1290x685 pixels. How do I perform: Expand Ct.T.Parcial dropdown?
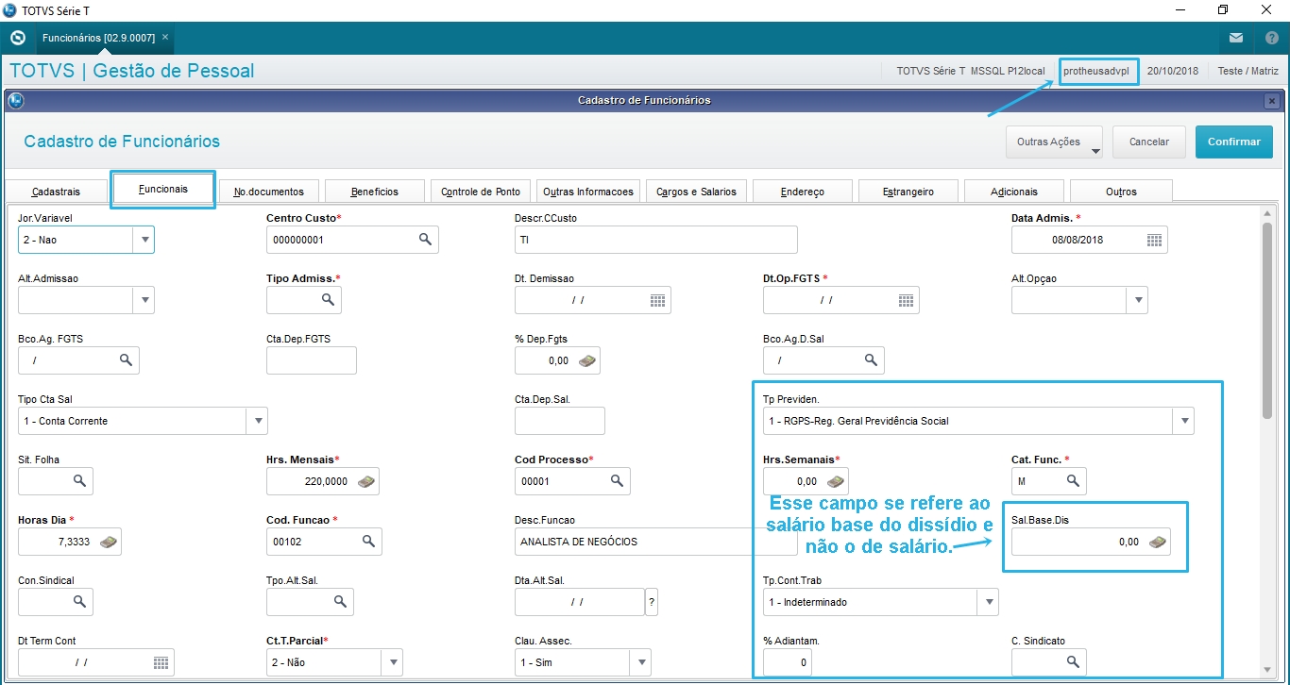pyautogui.click(x=393, y=662)
